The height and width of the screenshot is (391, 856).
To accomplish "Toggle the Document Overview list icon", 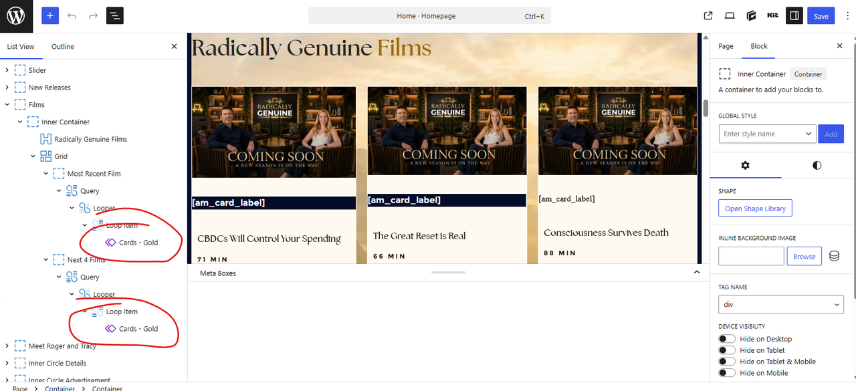I will [x=115, y=16].
